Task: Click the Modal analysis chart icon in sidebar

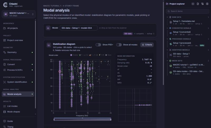Action: (4, 94)
